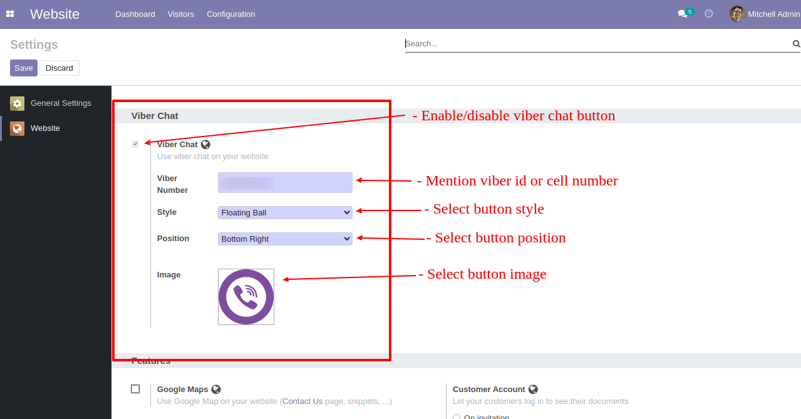Click the Settings page title
Image resolution: width=801 pixels, height=419 pixels.
[x=34, y=45]
